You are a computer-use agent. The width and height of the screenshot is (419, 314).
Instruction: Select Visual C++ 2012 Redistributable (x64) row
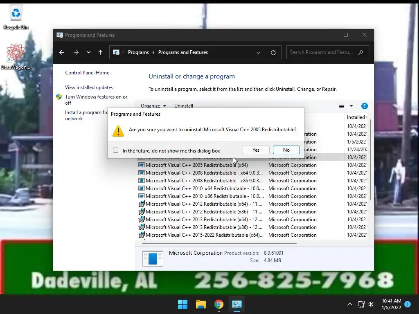tap(252, 204)
